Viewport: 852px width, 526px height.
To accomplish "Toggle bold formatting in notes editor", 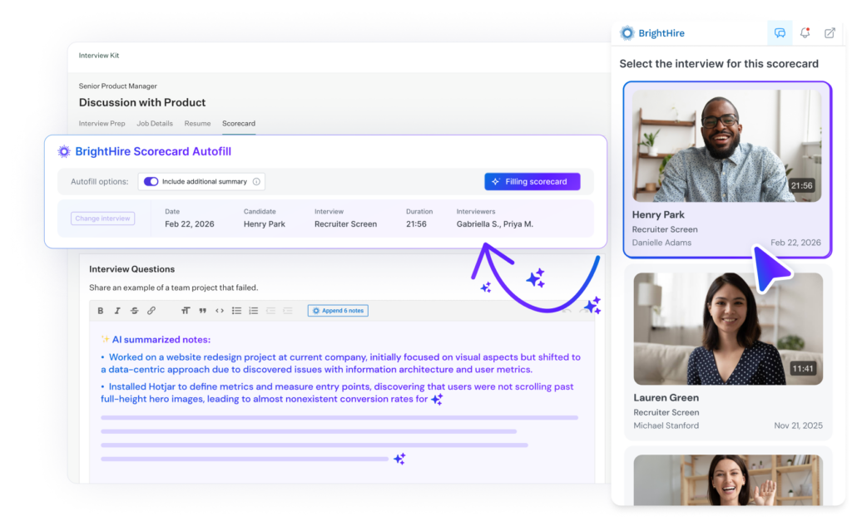I will [101, 311].
